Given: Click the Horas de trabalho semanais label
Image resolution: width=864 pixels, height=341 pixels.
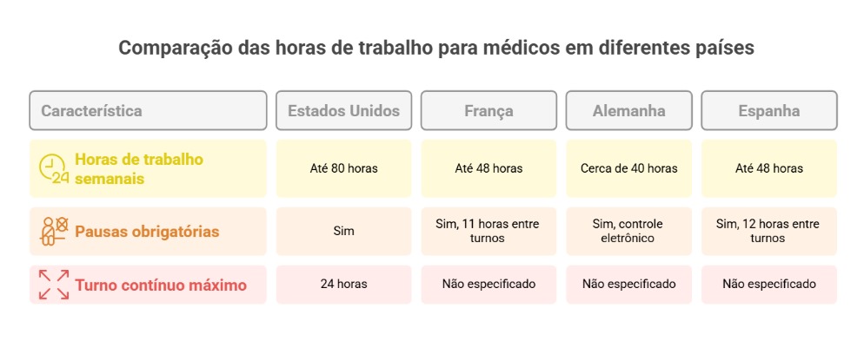Looking at the screenshot, I should coord(139,169).
